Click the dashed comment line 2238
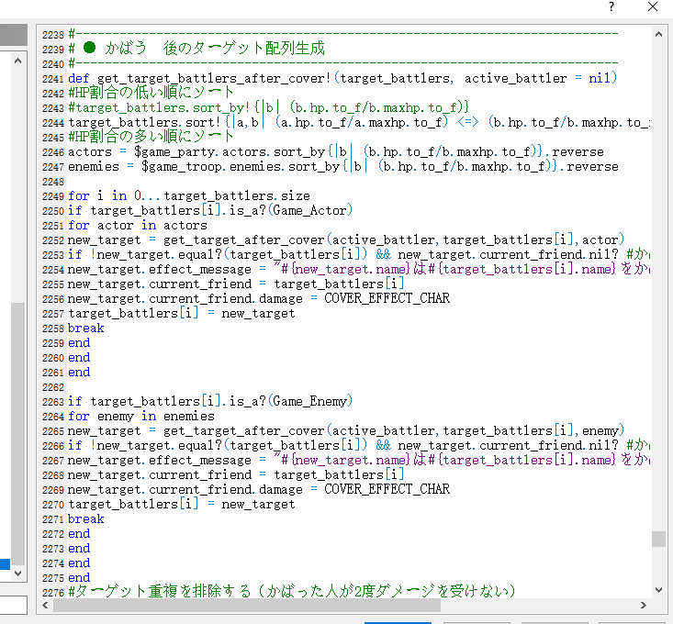 343,33
